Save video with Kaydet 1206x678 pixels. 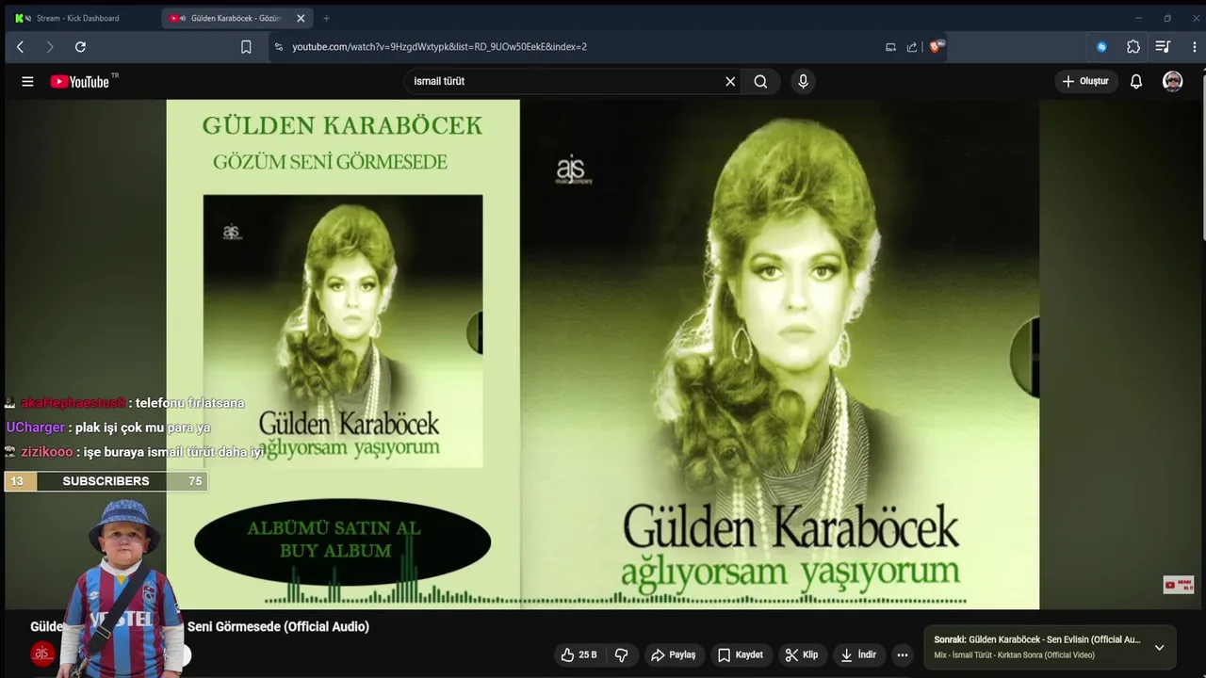pyautogui.click(x=740, y=654)
